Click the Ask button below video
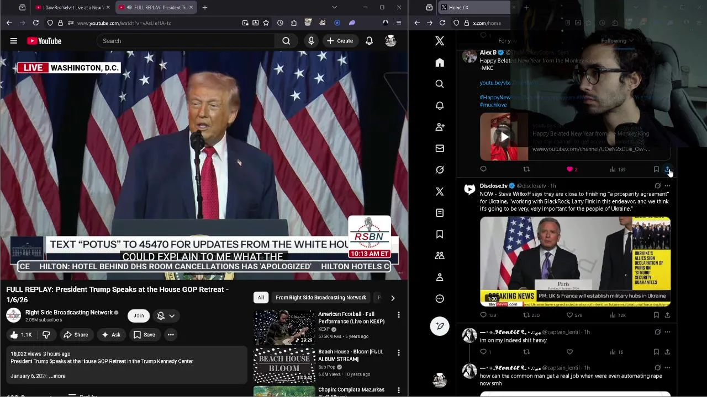This screenshot has height=397, width=707. pos(111,335)
